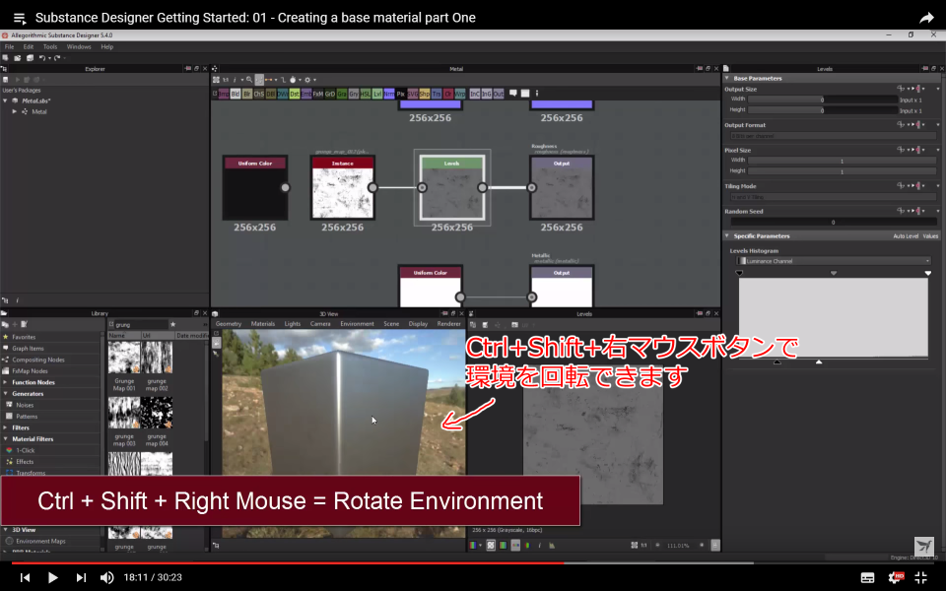Select grunge map 004 thumbnail
This screenshot has height=591, width=946.
click(x=157, y=413)
